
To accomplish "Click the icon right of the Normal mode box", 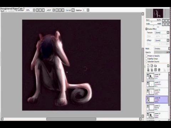I will pyautogui.click(x=73, y=10).
